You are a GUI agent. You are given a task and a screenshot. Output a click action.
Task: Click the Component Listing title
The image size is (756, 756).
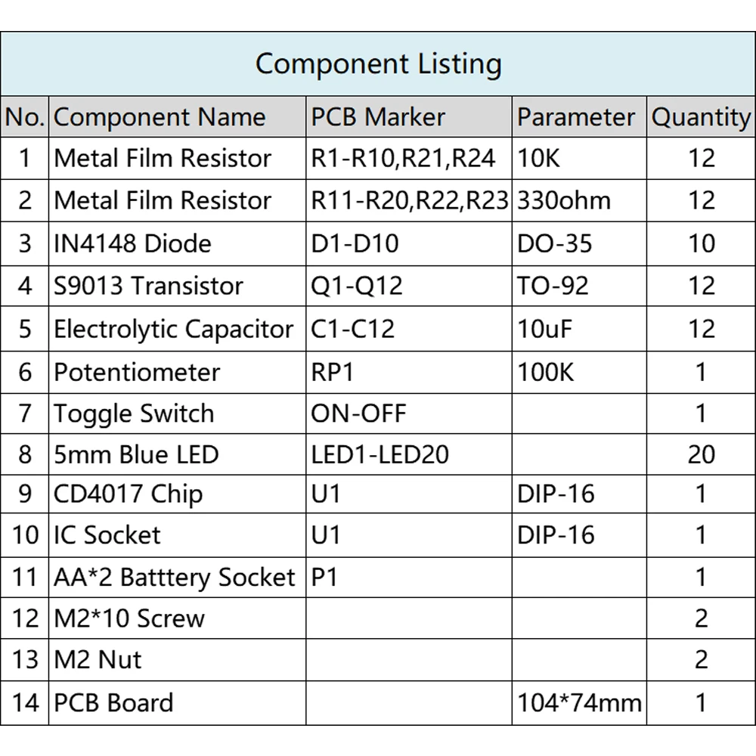tap(378, 64)
